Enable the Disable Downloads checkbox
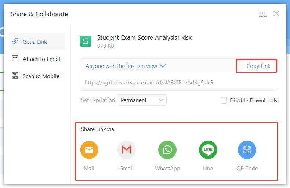The width and height of the screenshot is (290, 188). click(x=224, y=100)
